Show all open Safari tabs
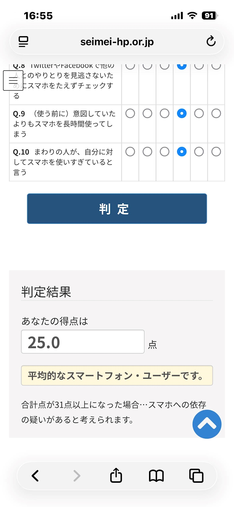The height and width of the screenshot is (507, 234). [x=196, y=476]
